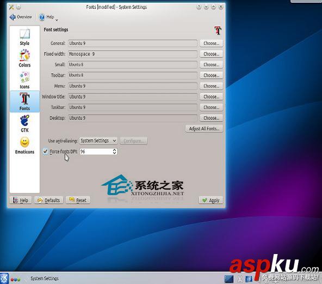Open the Style category in sidebar

(x=24, y=37)
